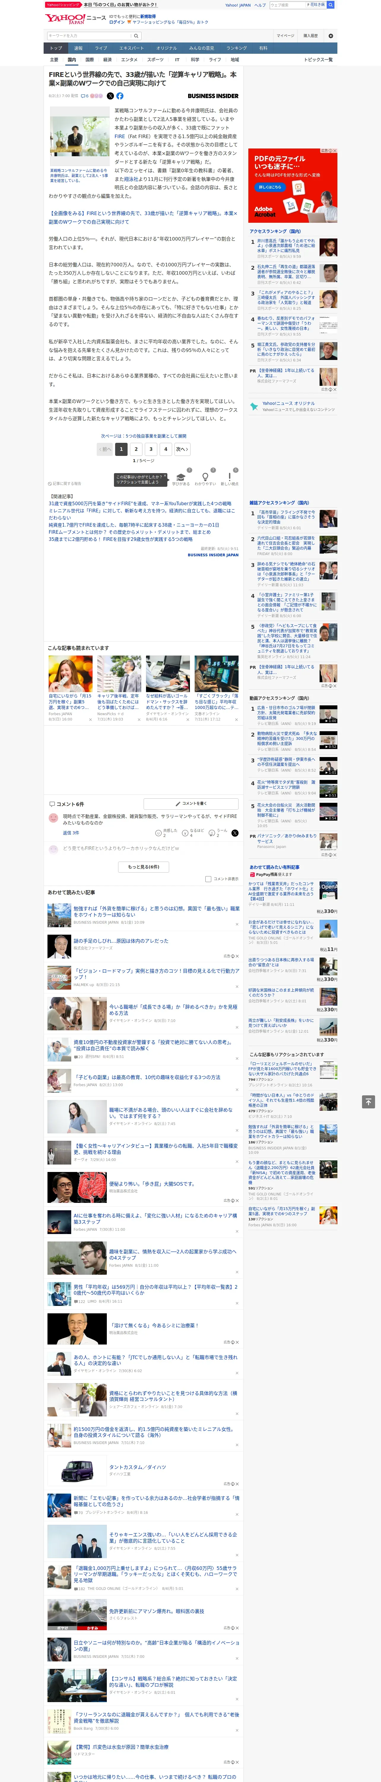Go to page 4 of article

point(165,449)
